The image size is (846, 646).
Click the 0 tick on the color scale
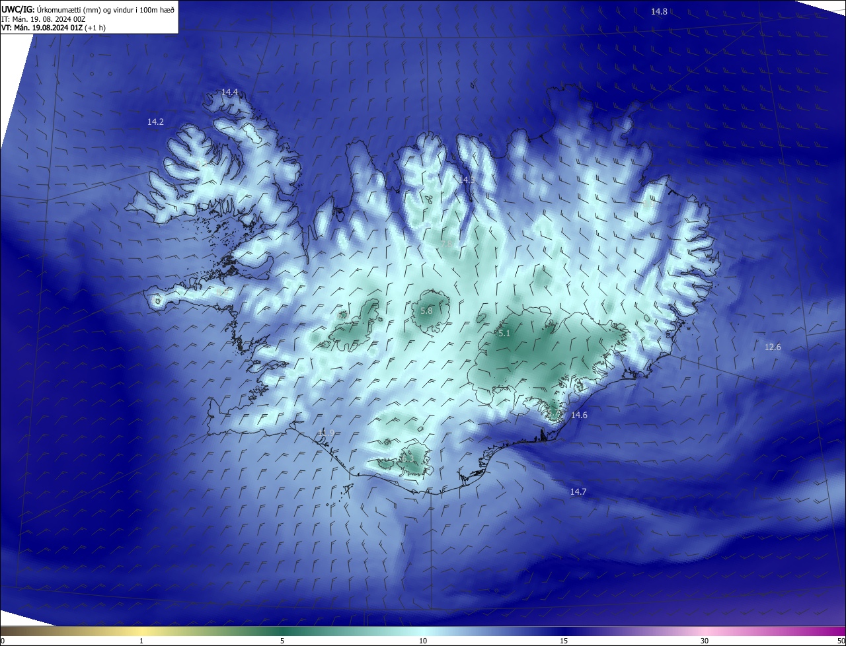pyautogui.click(x=3, y=641)
